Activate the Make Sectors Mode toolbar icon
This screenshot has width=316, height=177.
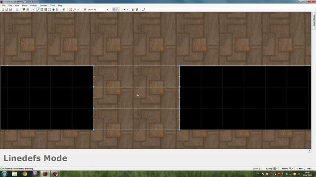pos(49,10)
